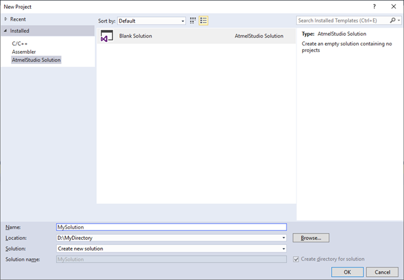
Task: Select C/C++ template category
Action: coord(19,44)
